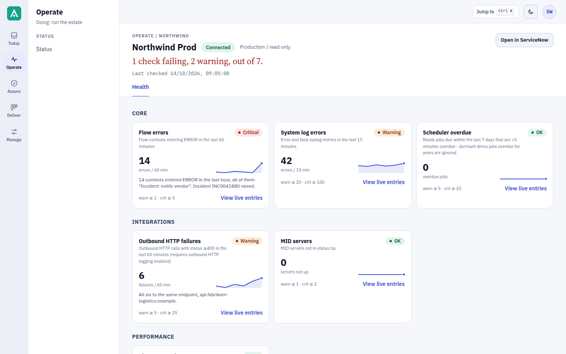This screenshot has width=566, height=354.
Task: Toggle dark mode with moon icon
Action: (531, 12)
